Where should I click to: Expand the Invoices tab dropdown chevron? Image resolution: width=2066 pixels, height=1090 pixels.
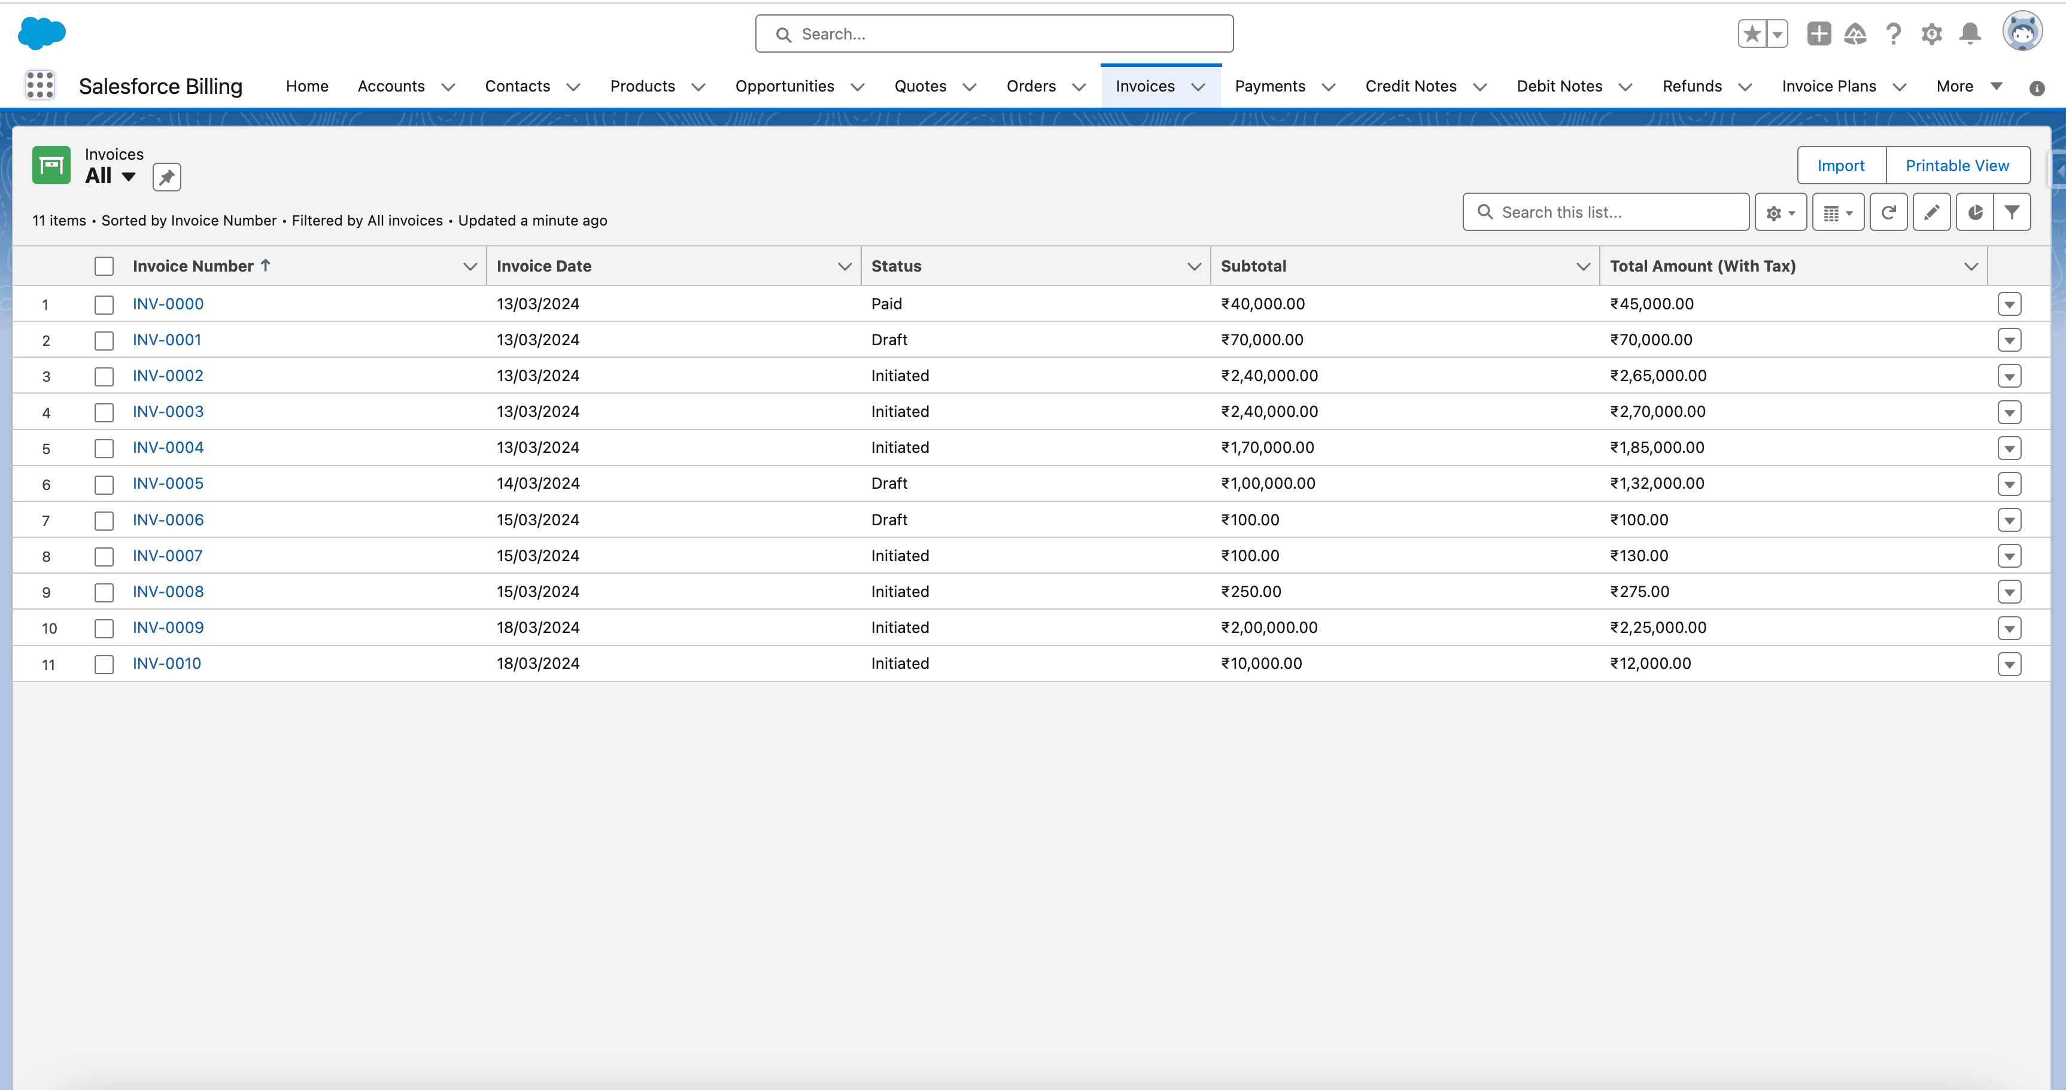(1198, 87)
